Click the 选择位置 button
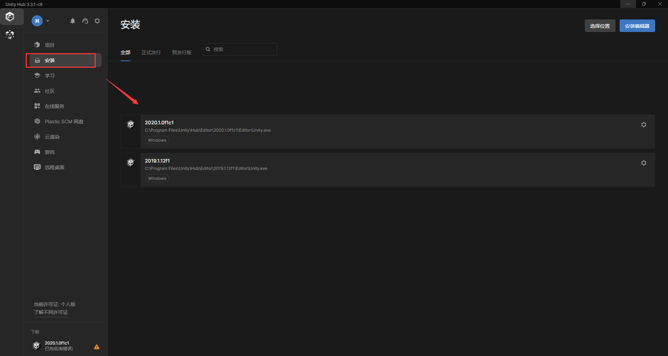Image resolution: width=668 pixels, height=356 pixels. (x=600, y=26)
